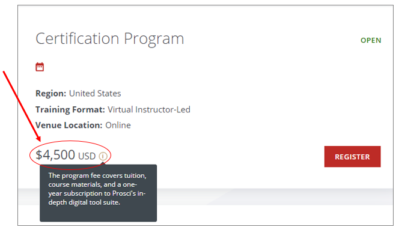Image resolution: width=399 pixels, height=230 pixels.
Task: Click the gray footer band of the card
Action: 275,196
